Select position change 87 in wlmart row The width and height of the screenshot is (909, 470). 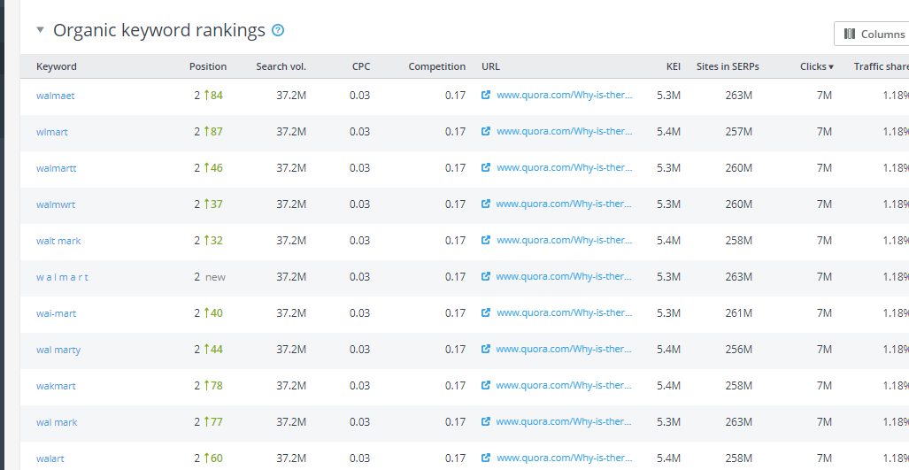213,132
